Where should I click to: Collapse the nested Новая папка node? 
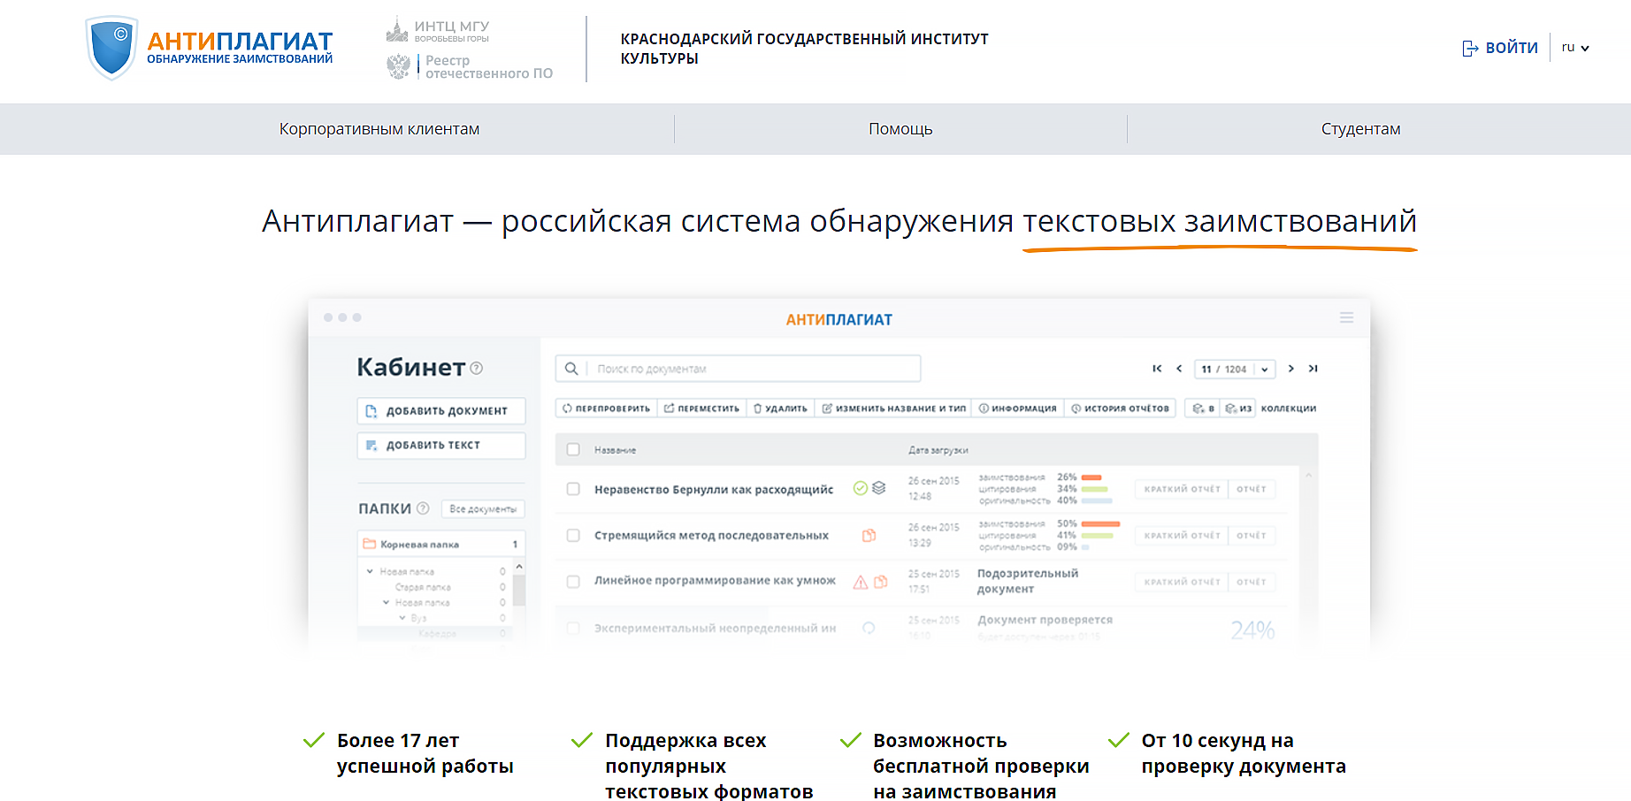pyautogui.click(x=386, y=602)
